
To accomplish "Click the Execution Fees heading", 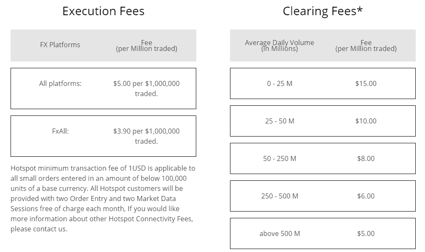I will click(x=103, y=11).
